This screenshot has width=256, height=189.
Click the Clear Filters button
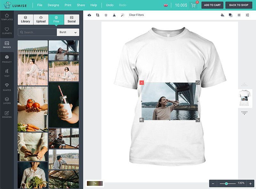(136, 15)
